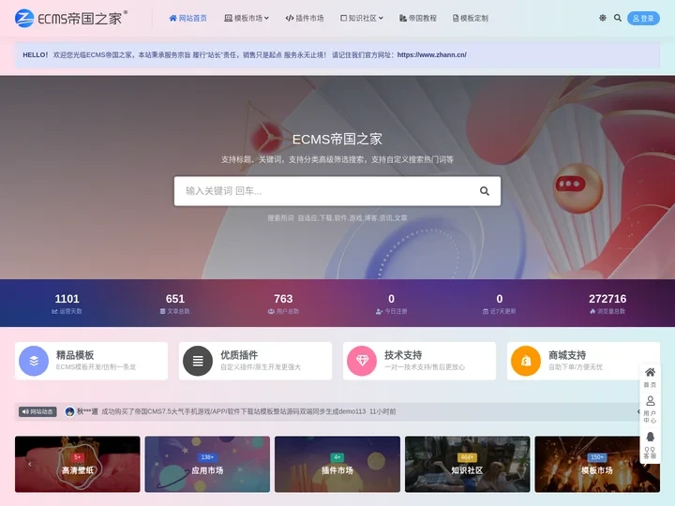
Task: Click the 272716 浏览量总数 statistic
Action: [x=607, y=303]
